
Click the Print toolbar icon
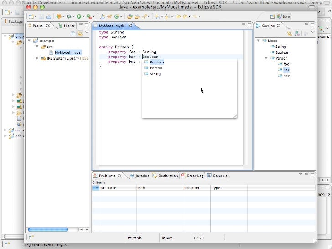pyautogui.click(x=48, y=16)
